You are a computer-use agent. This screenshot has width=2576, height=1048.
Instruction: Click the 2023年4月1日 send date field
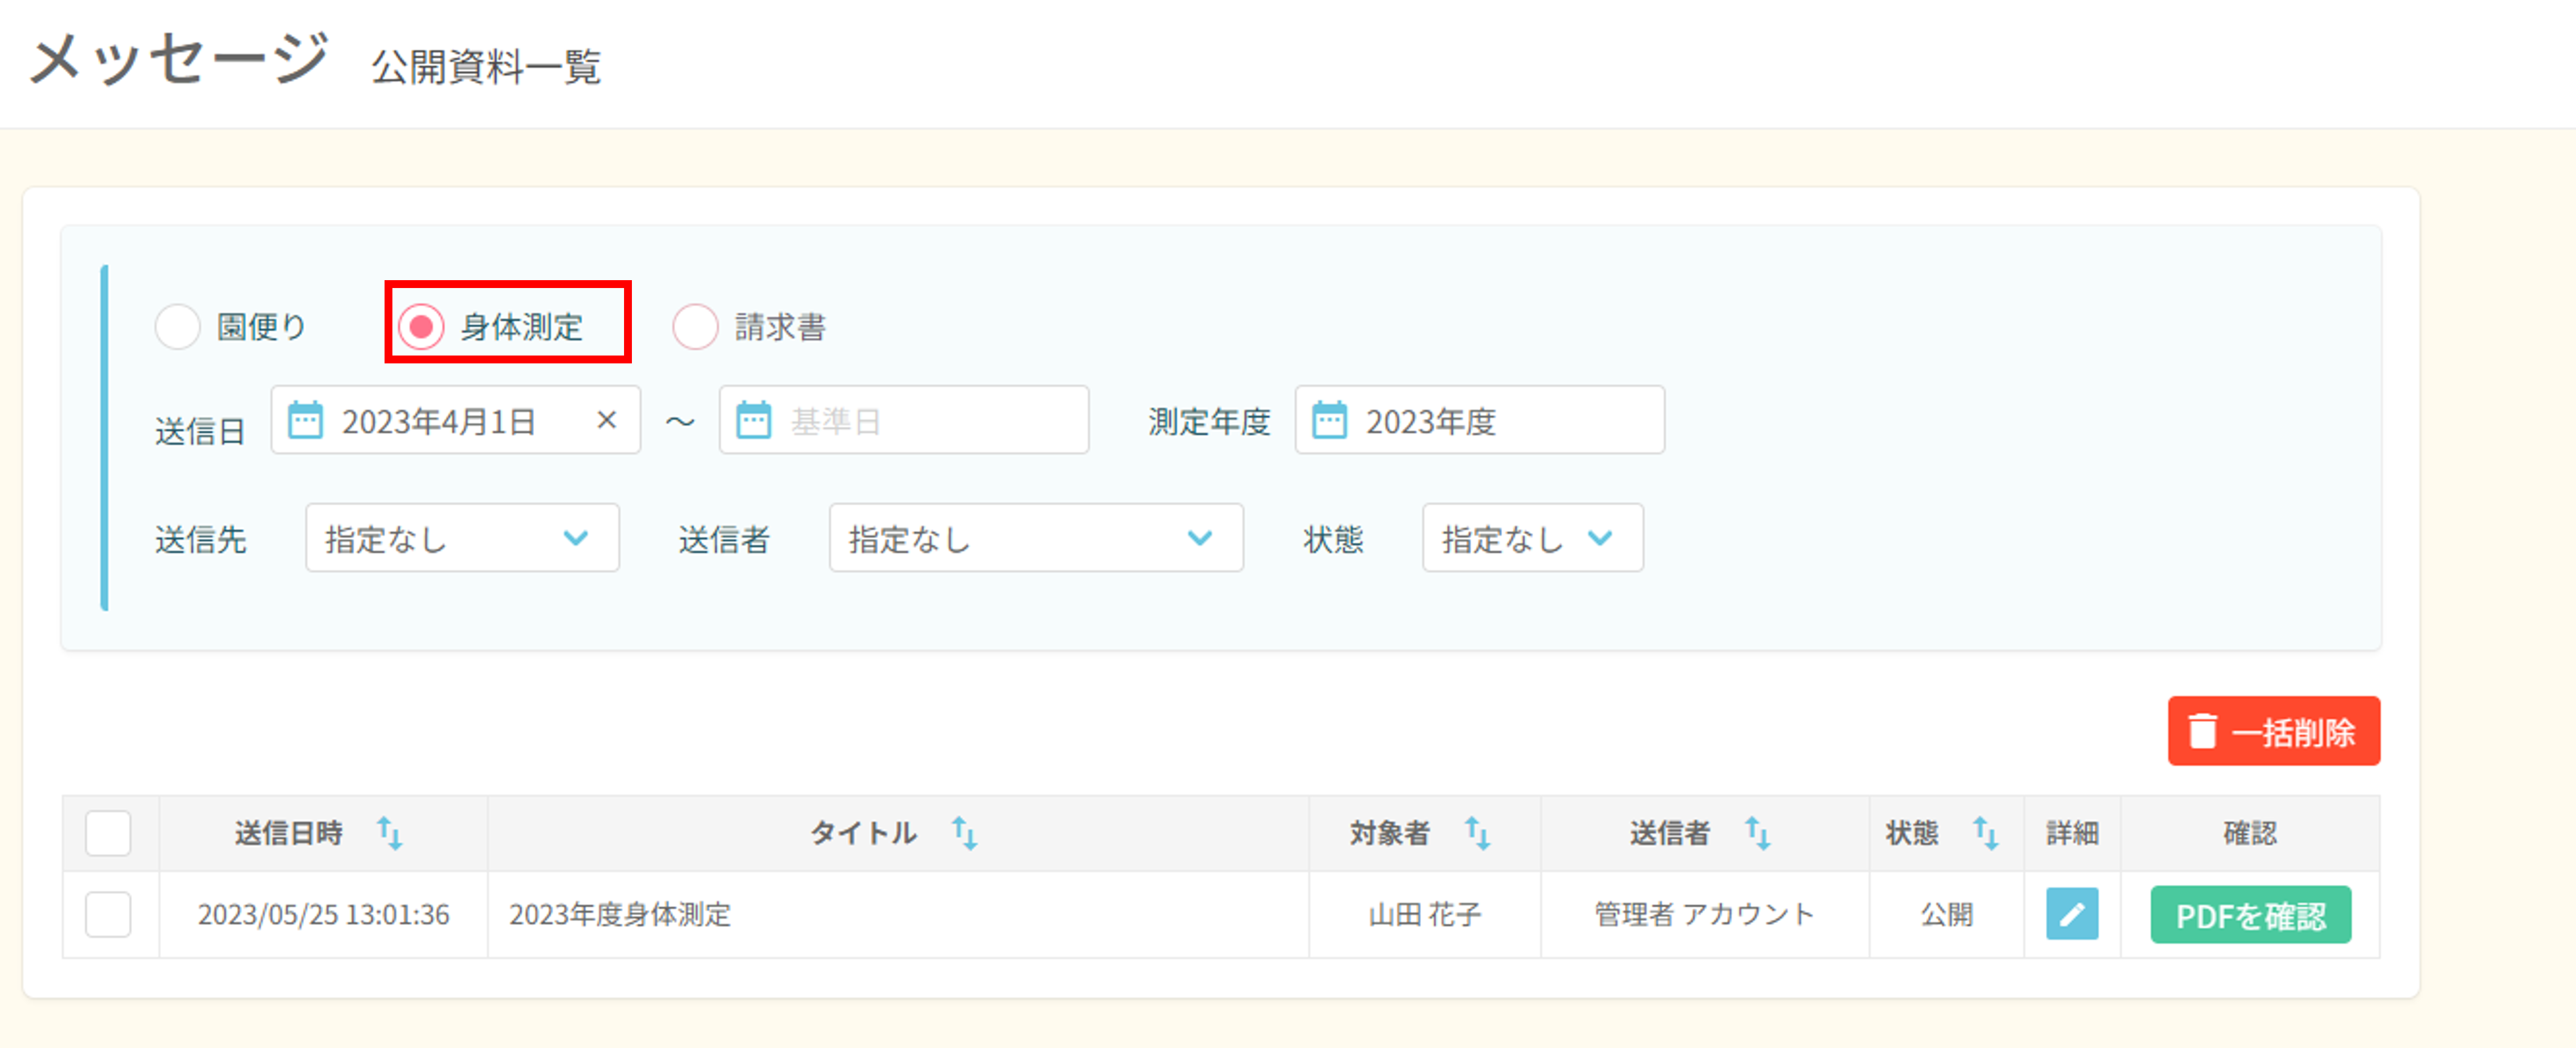tap(456, 420)
